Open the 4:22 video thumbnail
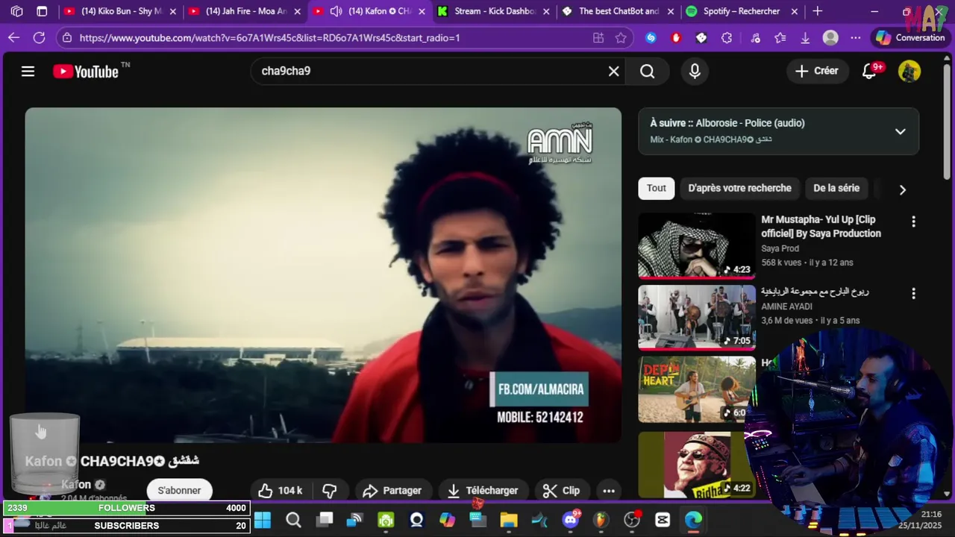The image size is (955, 537). click(x=697, y=465)
